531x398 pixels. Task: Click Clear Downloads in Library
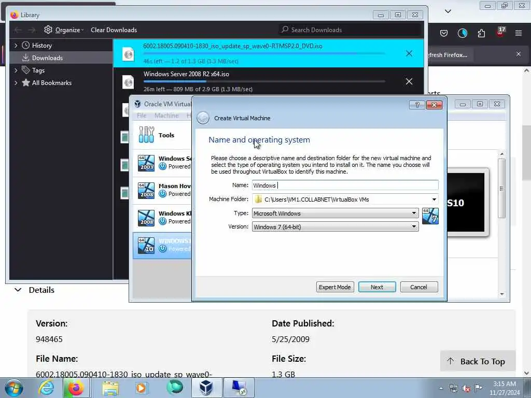(114, 30)
